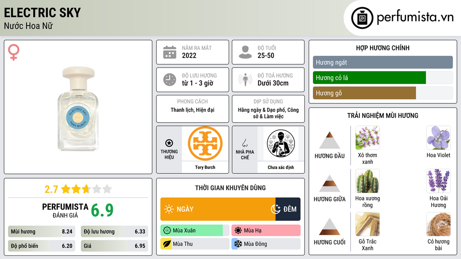Select the Xô thơm xanh note image
Screen dimensions: 461x259
[x=367, y=138]
